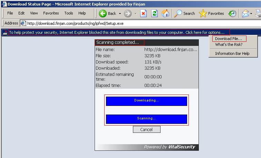Open the File menu
Viewport: 261px width, 158px height.
coord(10,13)
